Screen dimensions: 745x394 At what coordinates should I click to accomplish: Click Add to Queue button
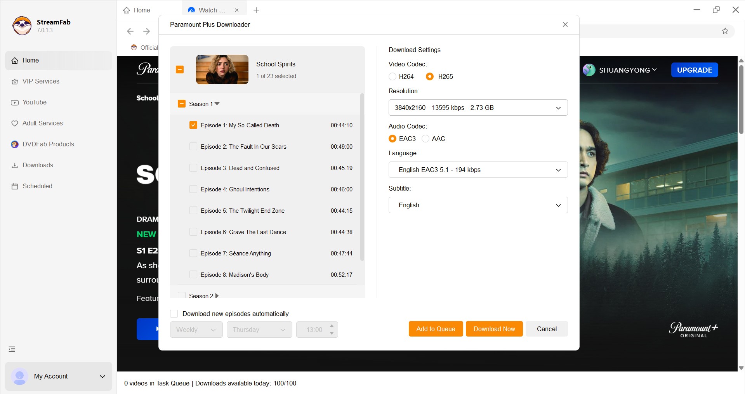[x=436, y=329]
